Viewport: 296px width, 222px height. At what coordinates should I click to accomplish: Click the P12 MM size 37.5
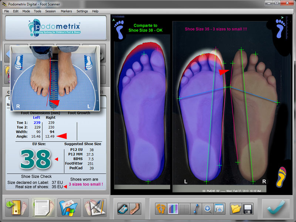90,154
